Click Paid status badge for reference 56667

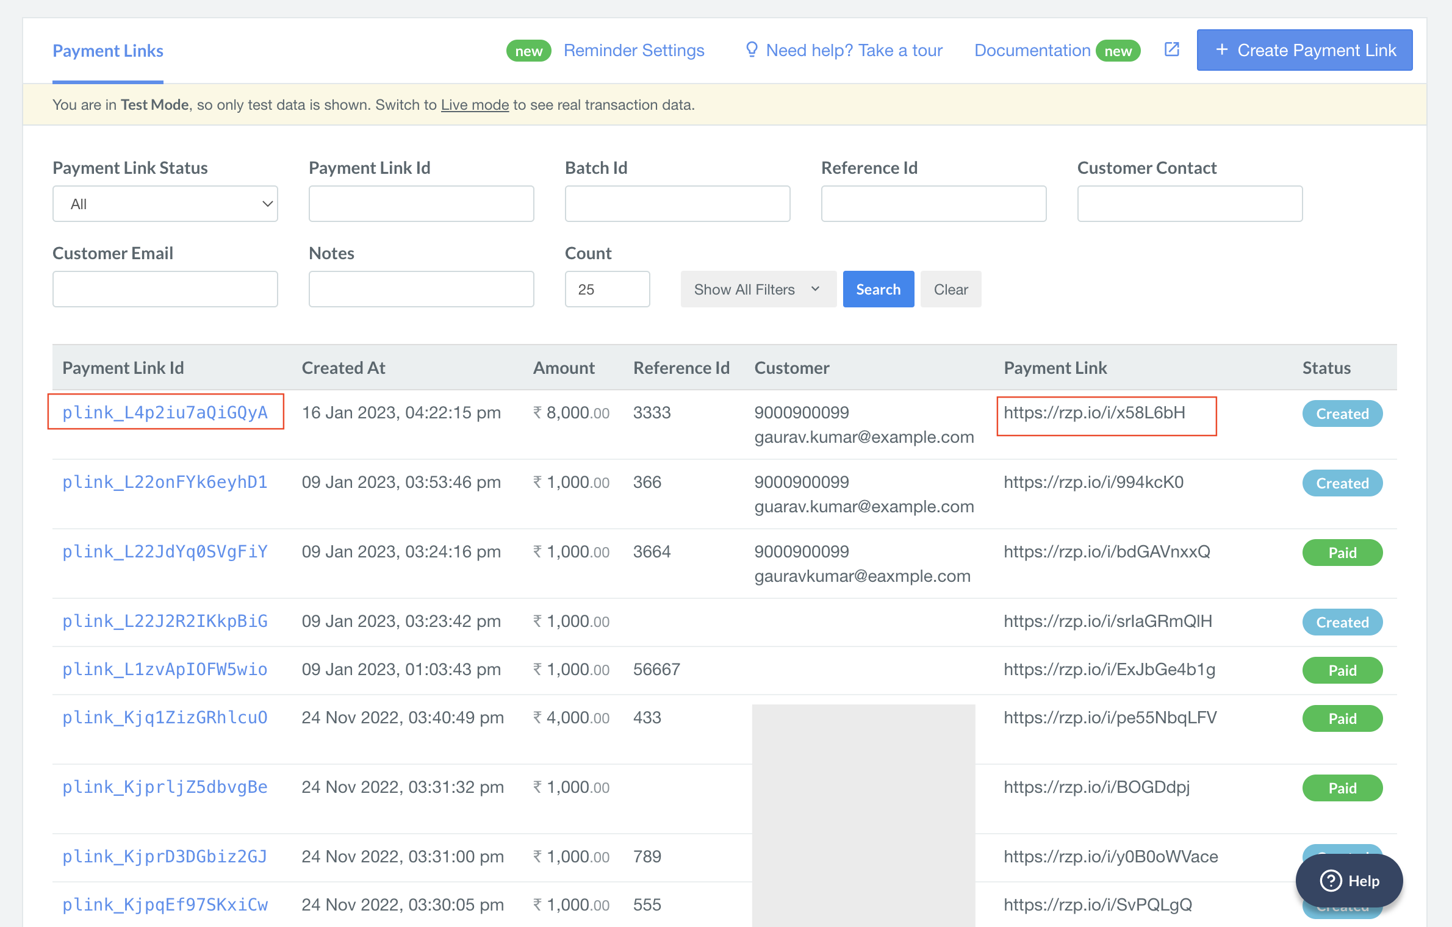(1342, 670)
